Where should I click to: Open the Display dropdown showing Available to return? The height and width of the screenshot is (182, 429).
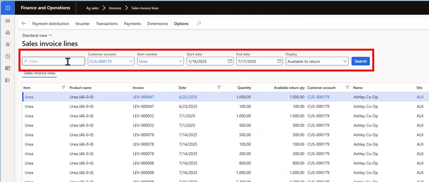click(x=317, y=61)
